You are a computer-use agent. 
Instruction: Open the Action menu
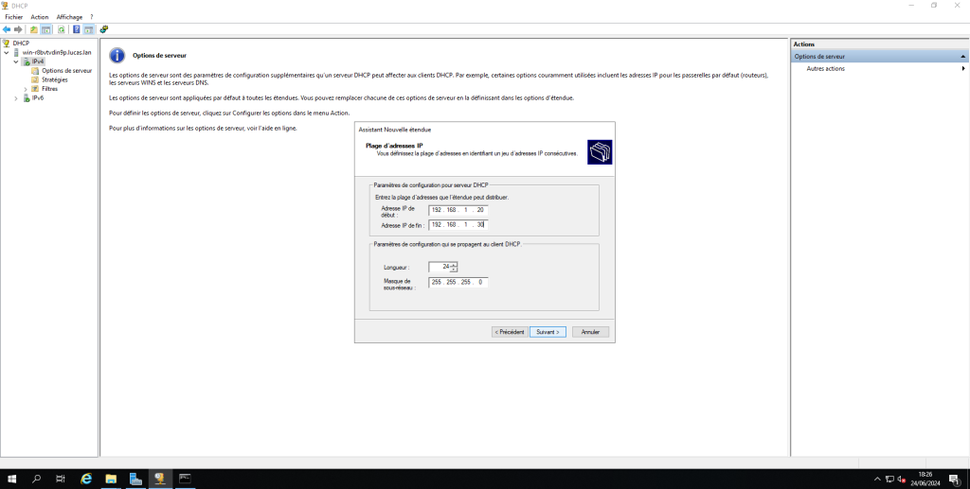(39, 17)
